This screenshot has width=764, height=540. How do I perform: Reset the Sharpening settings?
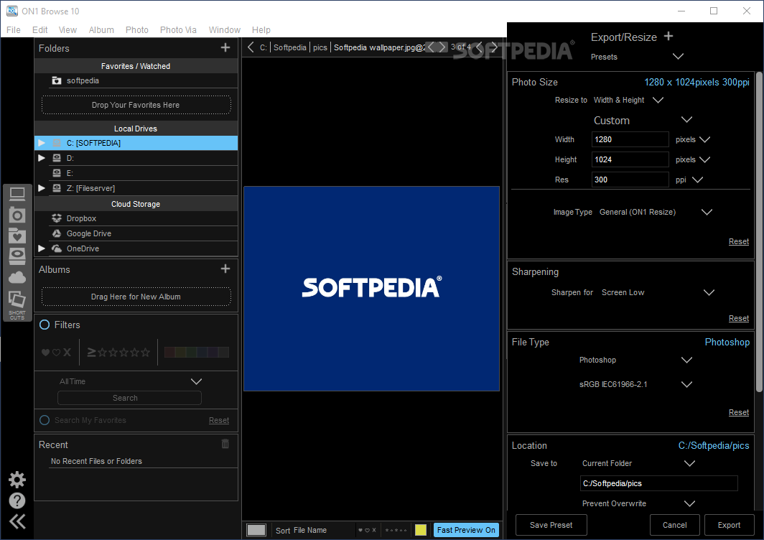[739, 318]
